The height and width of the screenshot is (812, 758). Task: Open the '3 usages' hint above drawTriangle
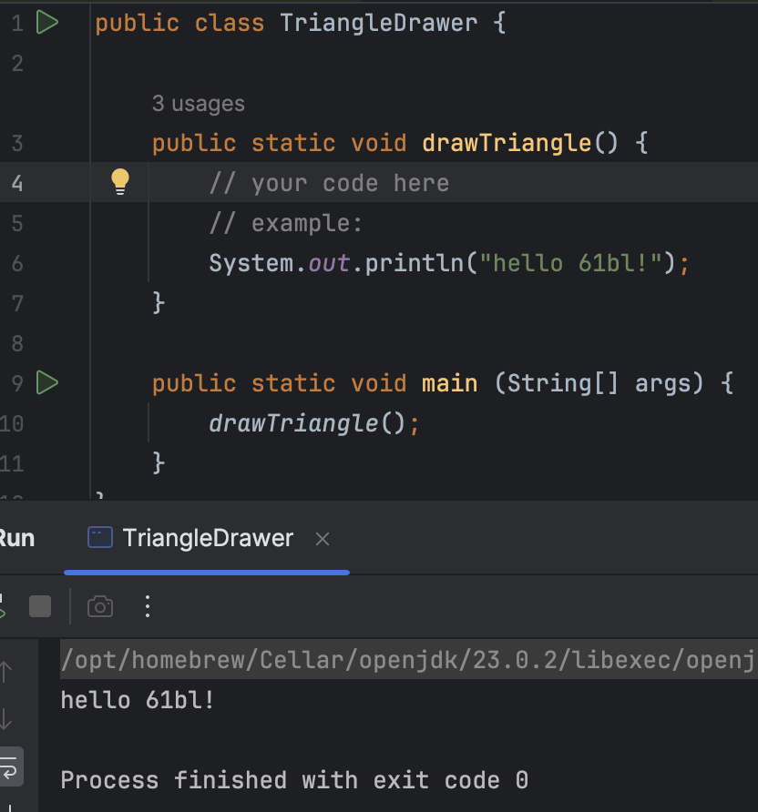pyautogui.click(x=198, y=103)
